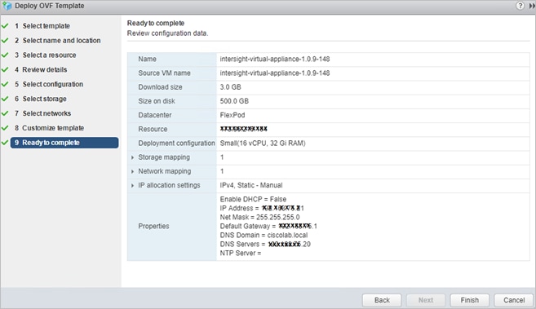536x309 pixels.
Task: Click the IP Address line in Properties
Action: click(262, 208)
